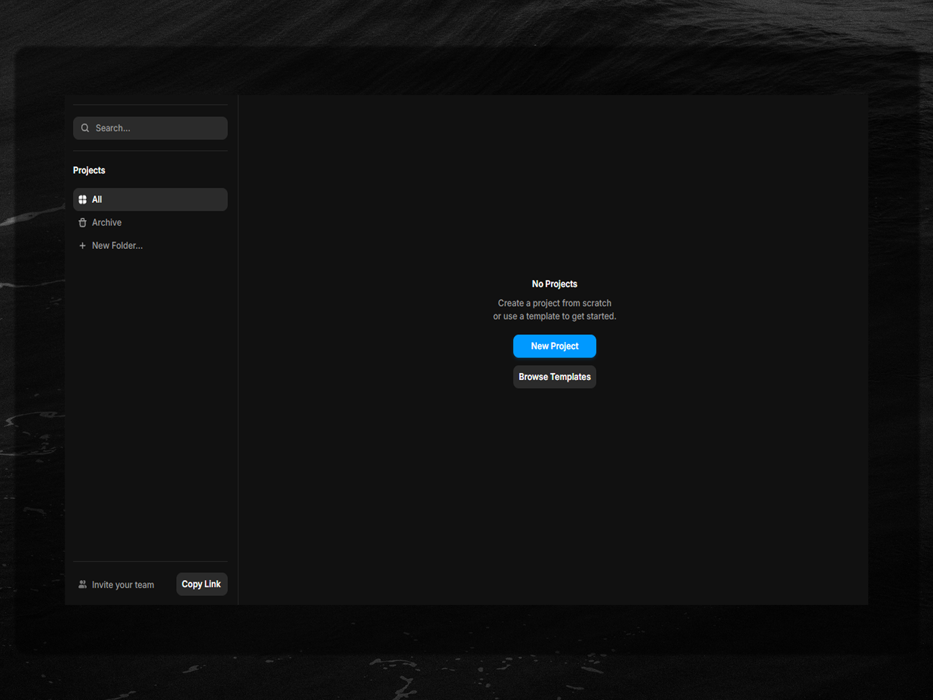Image resolution: width=933 pixels, height=700 pixels.
Task: Click the No Projects heading
Action: pos(555,284)
